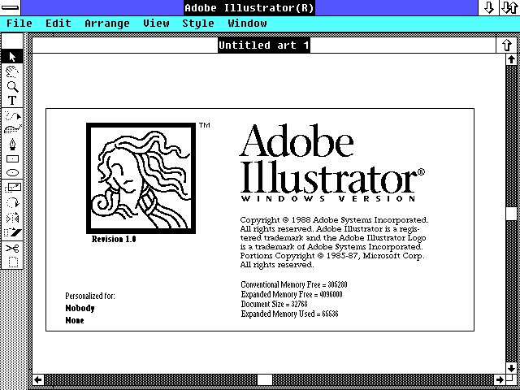Click the document size box in the corner

coord(511,379)
